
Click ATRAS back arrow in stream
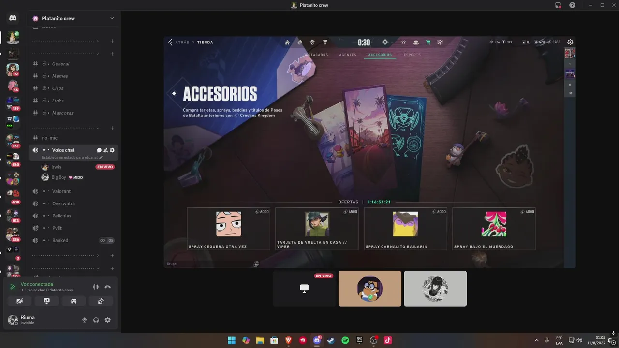pos(170,42)
